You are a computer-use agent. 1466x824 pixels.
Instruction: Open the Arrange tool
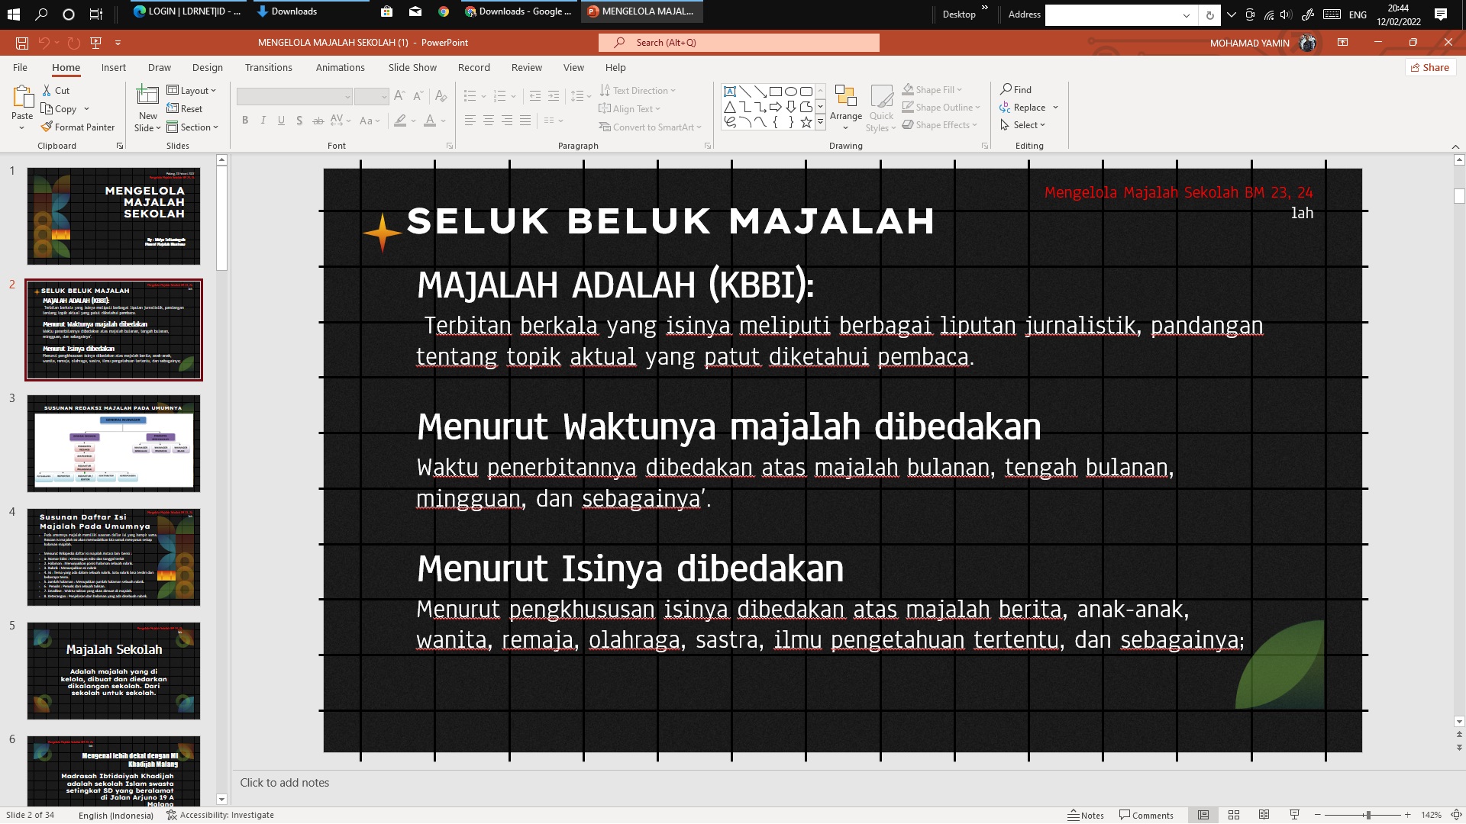pos(846,107)
